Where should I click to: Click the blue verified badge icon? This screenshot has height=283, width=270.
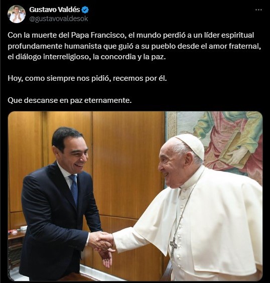(85, 10)
